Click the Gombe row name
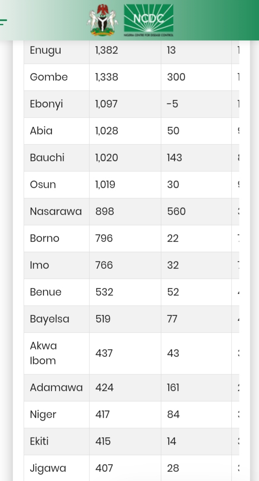 (x=49, y=77)
